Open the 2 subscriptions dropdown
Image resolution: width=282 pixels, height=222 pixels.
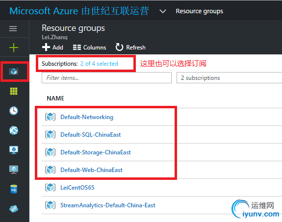229,77
